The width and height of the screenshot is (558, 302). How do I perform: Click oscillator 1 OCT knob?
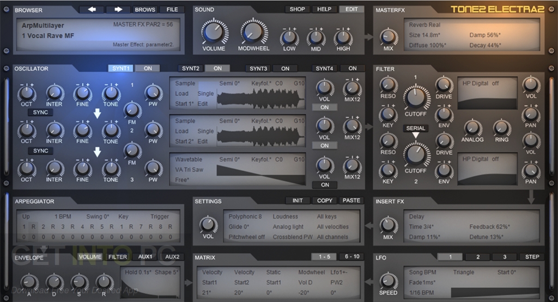27,94
